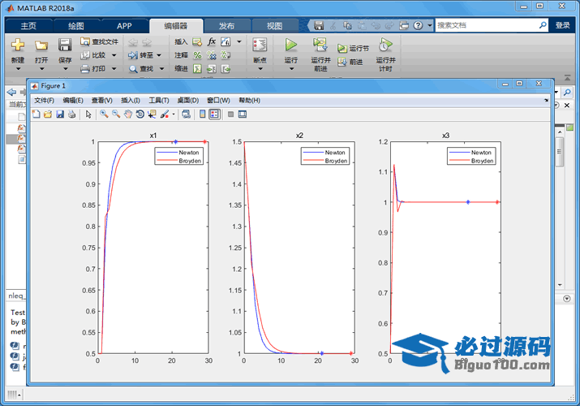The image size is (580, 406).
Task: Click the 运行并计时 button
Action: point(385,54)
